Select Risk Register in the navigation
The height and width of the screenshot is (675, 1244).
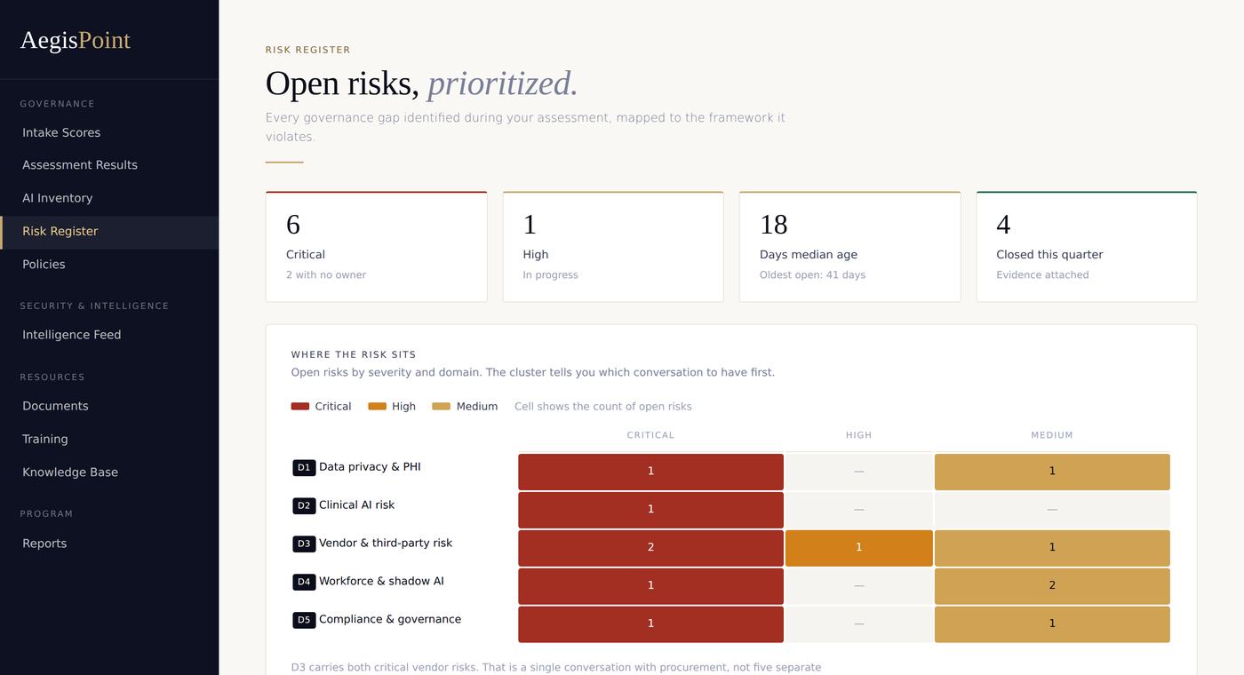(109, 231)
